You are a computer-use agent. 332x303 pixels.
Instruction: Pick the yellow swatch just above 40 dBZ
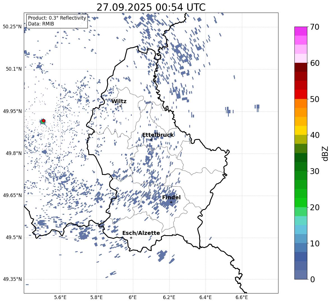click(301, 130)
